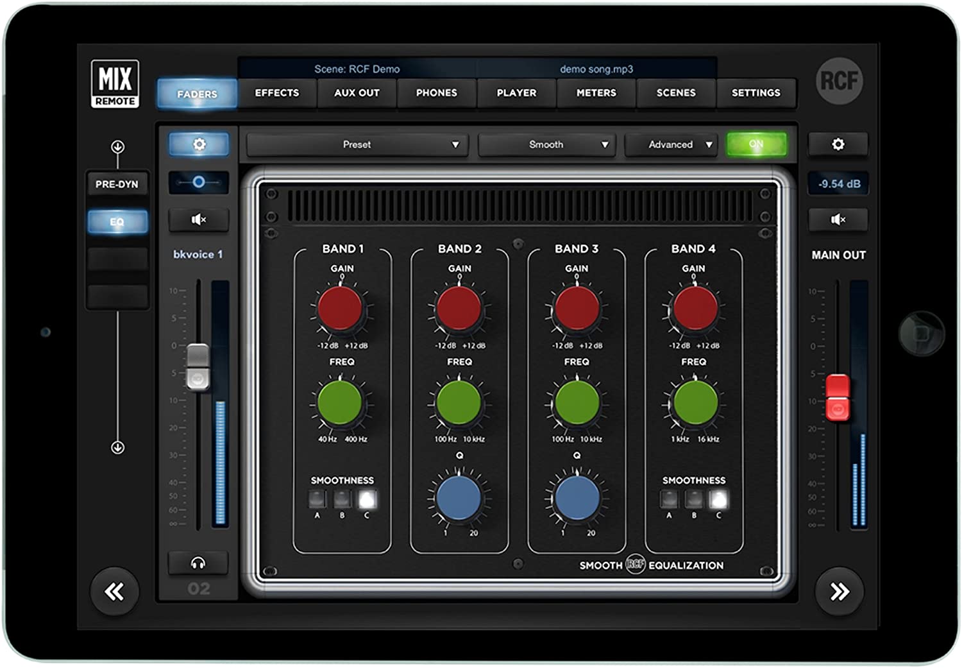The image size is (962, 668).
Task: Select the EQ processing block
Action: pyautogui.click(x=117, y=222)
